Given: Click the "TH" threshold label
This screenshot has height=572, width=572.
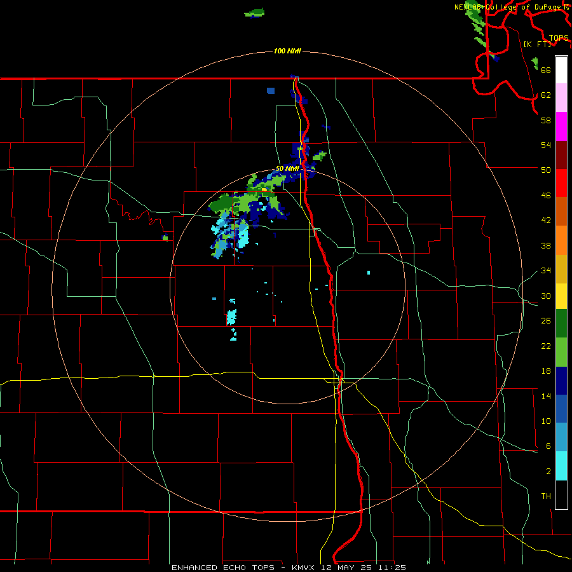Looking at the screenshot, I should [x=546, y=496].
